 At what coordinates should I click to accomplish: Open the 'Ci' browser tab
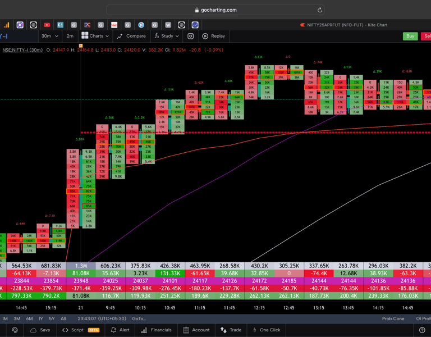60,25
